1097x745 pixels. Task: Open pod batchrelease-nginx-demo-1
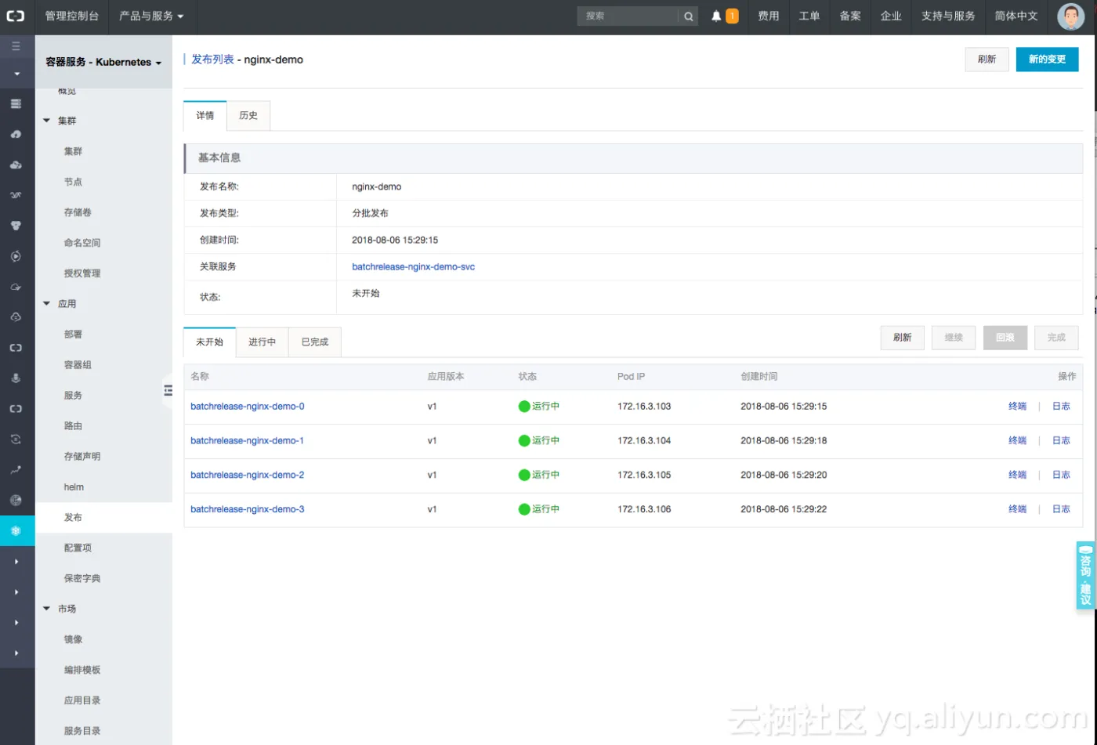247,441
